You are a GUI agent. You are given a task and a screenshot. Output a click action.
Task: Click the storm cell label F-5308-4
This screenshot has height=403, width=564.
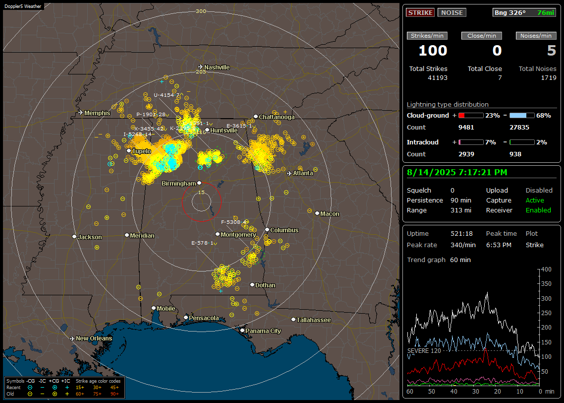pyautogui.click(x=234, y=222)
